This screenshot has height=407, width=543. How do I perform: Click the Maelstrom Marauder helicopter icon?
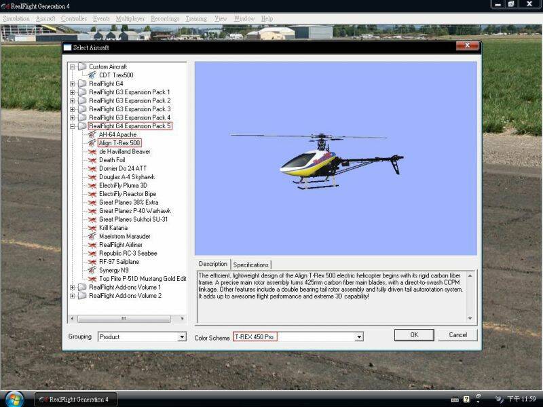[92, 236]
